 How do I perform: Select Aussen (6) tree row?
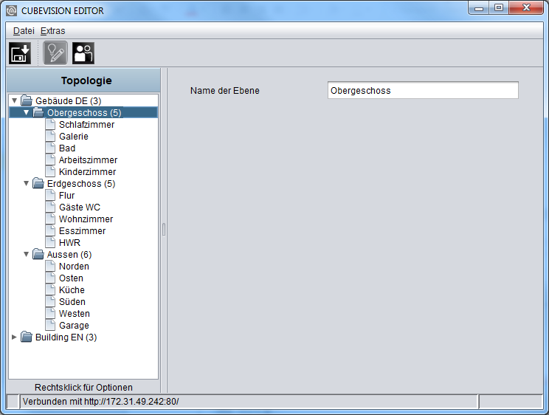coord(69,255)
